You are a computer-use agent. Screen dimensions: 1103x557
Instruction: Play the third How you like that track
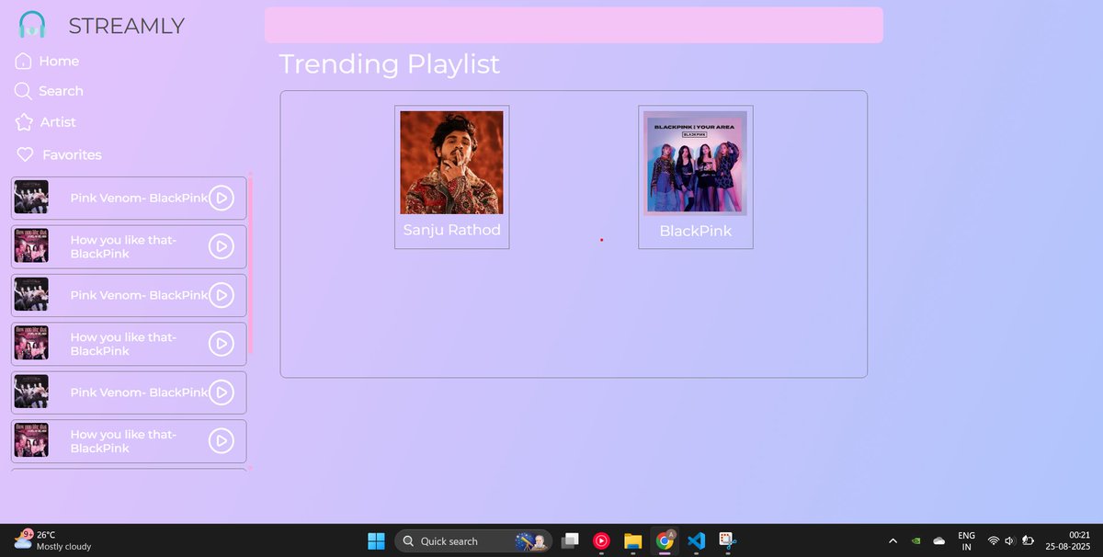click(221, 441)
